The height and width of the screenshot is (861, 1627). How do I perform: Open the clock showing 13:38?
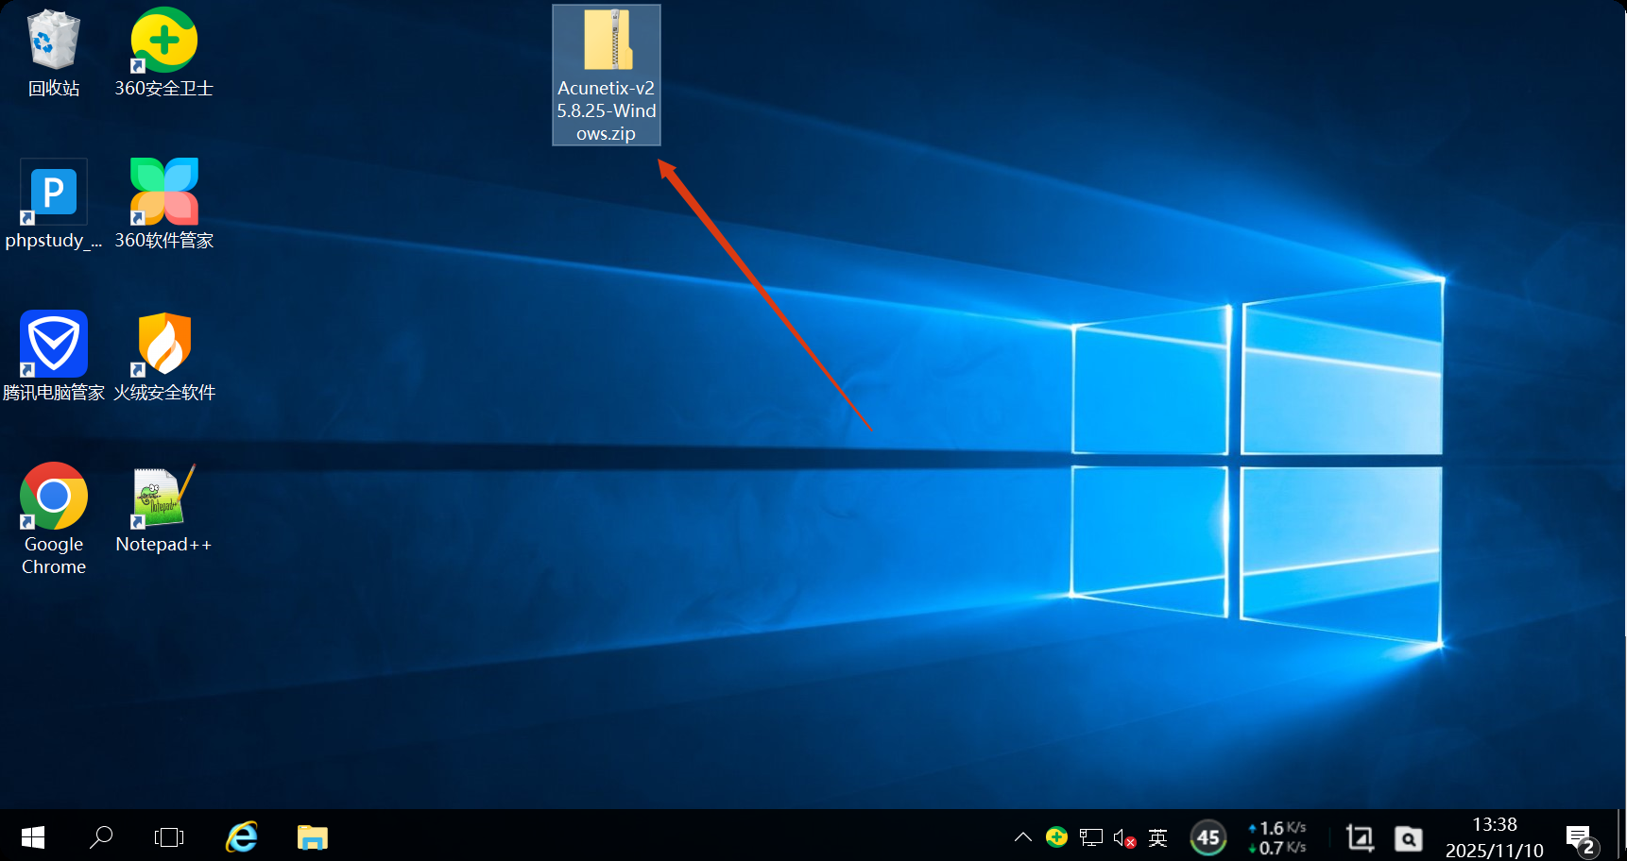pyautogui.click(x=1494, y=837)
